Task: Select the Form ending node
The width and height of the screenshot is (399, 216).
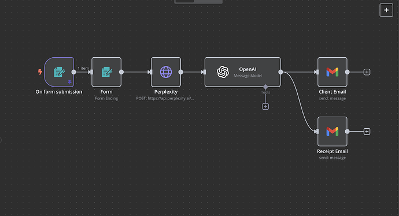Action: [106, 72]
